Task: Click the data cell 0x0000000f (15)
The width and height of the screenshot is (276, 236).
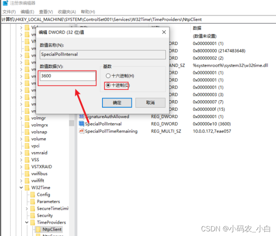Action: 209,109
